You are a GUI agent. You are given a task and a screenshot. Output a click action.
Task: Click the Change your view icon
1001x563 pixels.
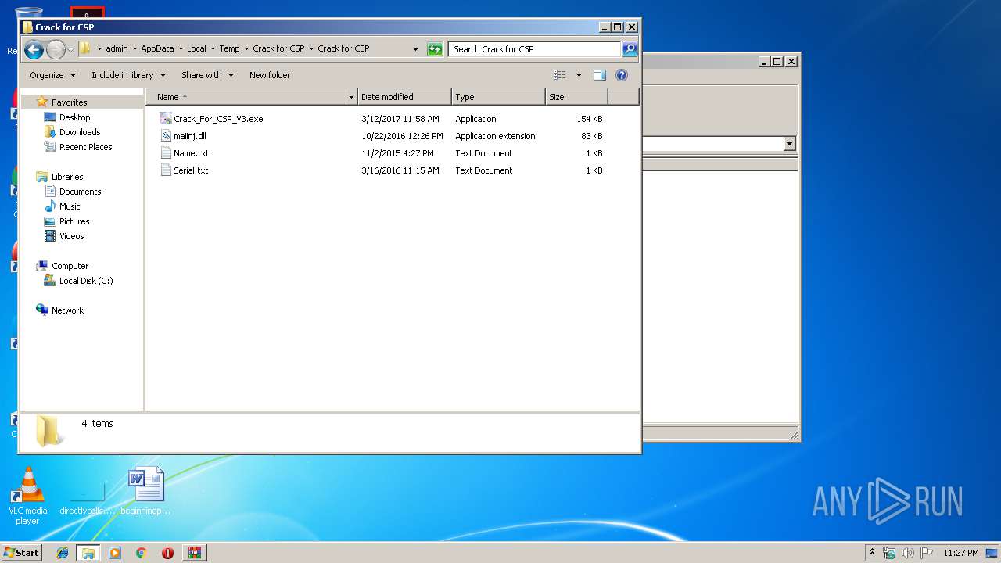560,75
